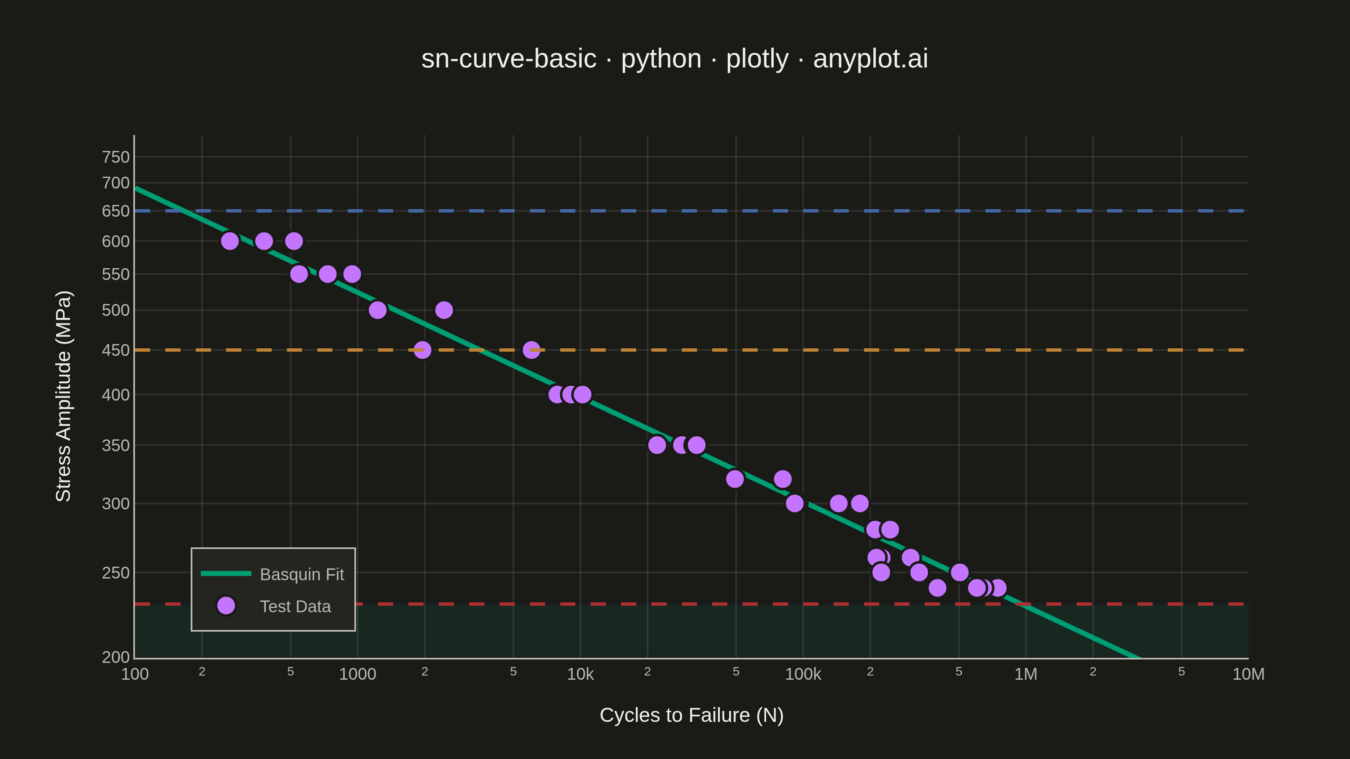
Task: Select the isolated data point at 500 MPa right of the fit line
Action: point(444,310)
